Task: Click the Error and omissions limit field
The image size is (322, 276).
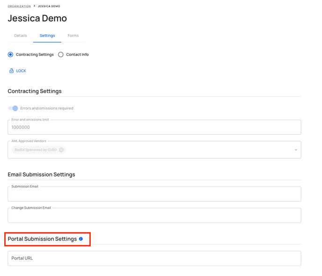Action: (x=154, y=127)
